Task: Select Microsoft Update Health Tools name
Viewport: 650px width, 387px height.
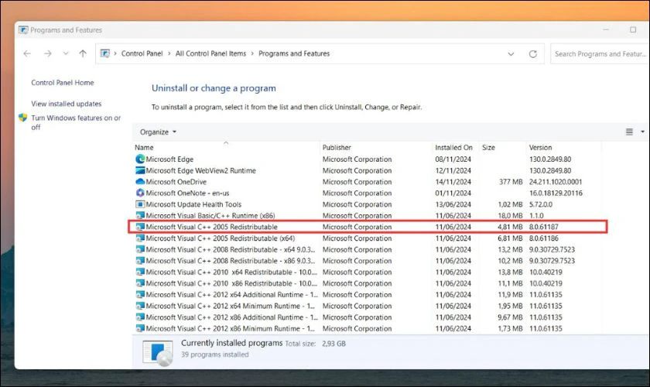Action: pyautogui.click(x=193, y=204)
